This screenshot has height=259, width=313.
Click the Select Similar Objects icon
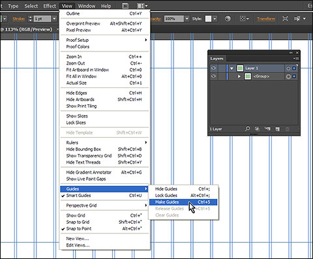[x=297, y=19]
